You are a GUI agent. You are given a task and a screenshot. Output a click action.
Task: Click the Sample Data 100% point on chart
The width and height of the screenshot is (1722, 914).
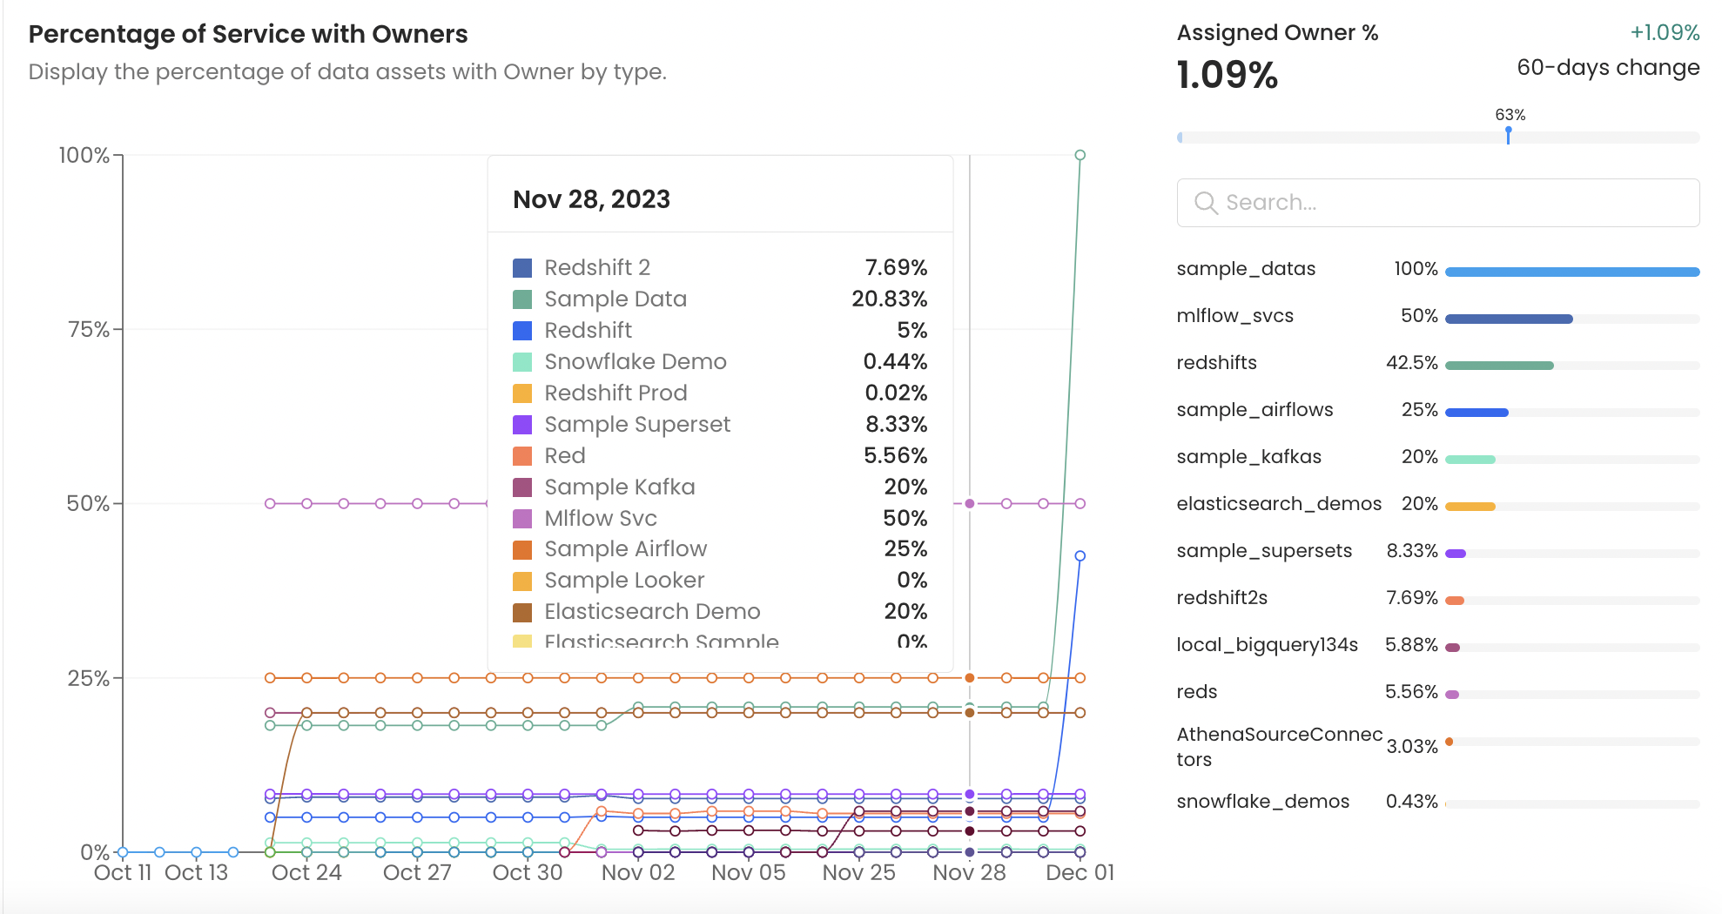pos(1080,156)
